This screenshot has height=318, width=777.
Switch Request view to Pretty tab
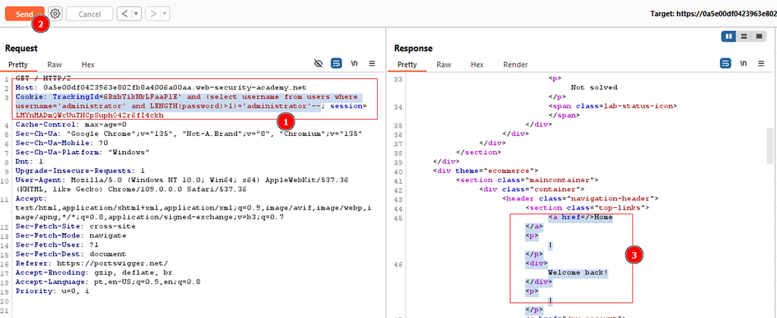pyautogui.click(x=18, y=65)
